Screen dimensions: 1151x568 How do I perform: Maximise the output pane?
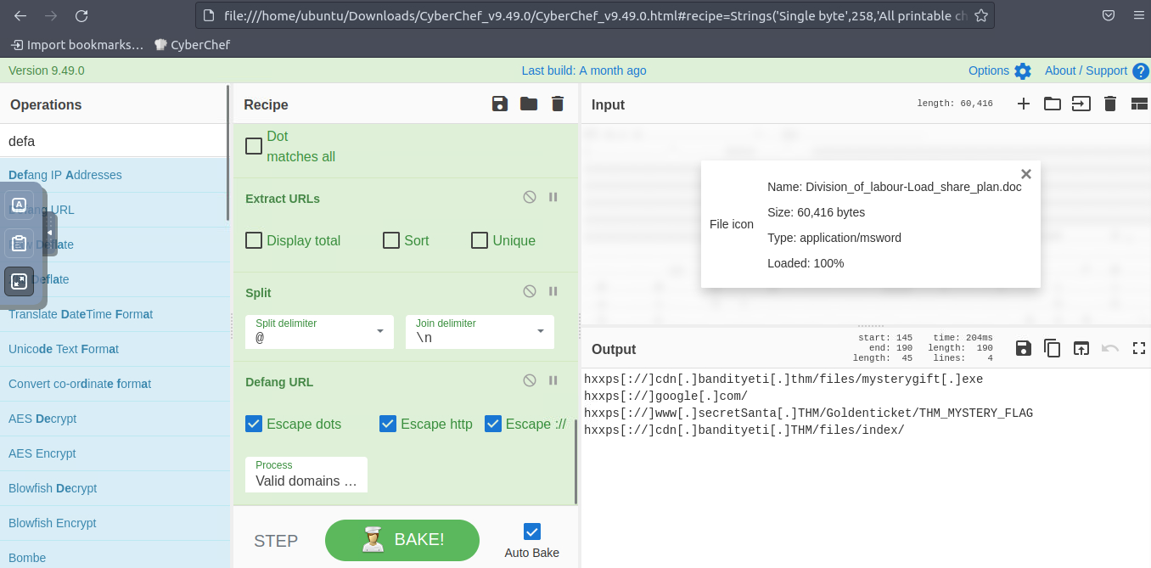(x=1139, y=348)
